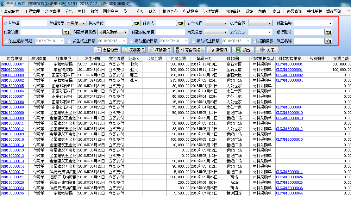351x203 pixels.
Task: Open the 发生起始日期 date picker
Action: (x=62, y=41)
